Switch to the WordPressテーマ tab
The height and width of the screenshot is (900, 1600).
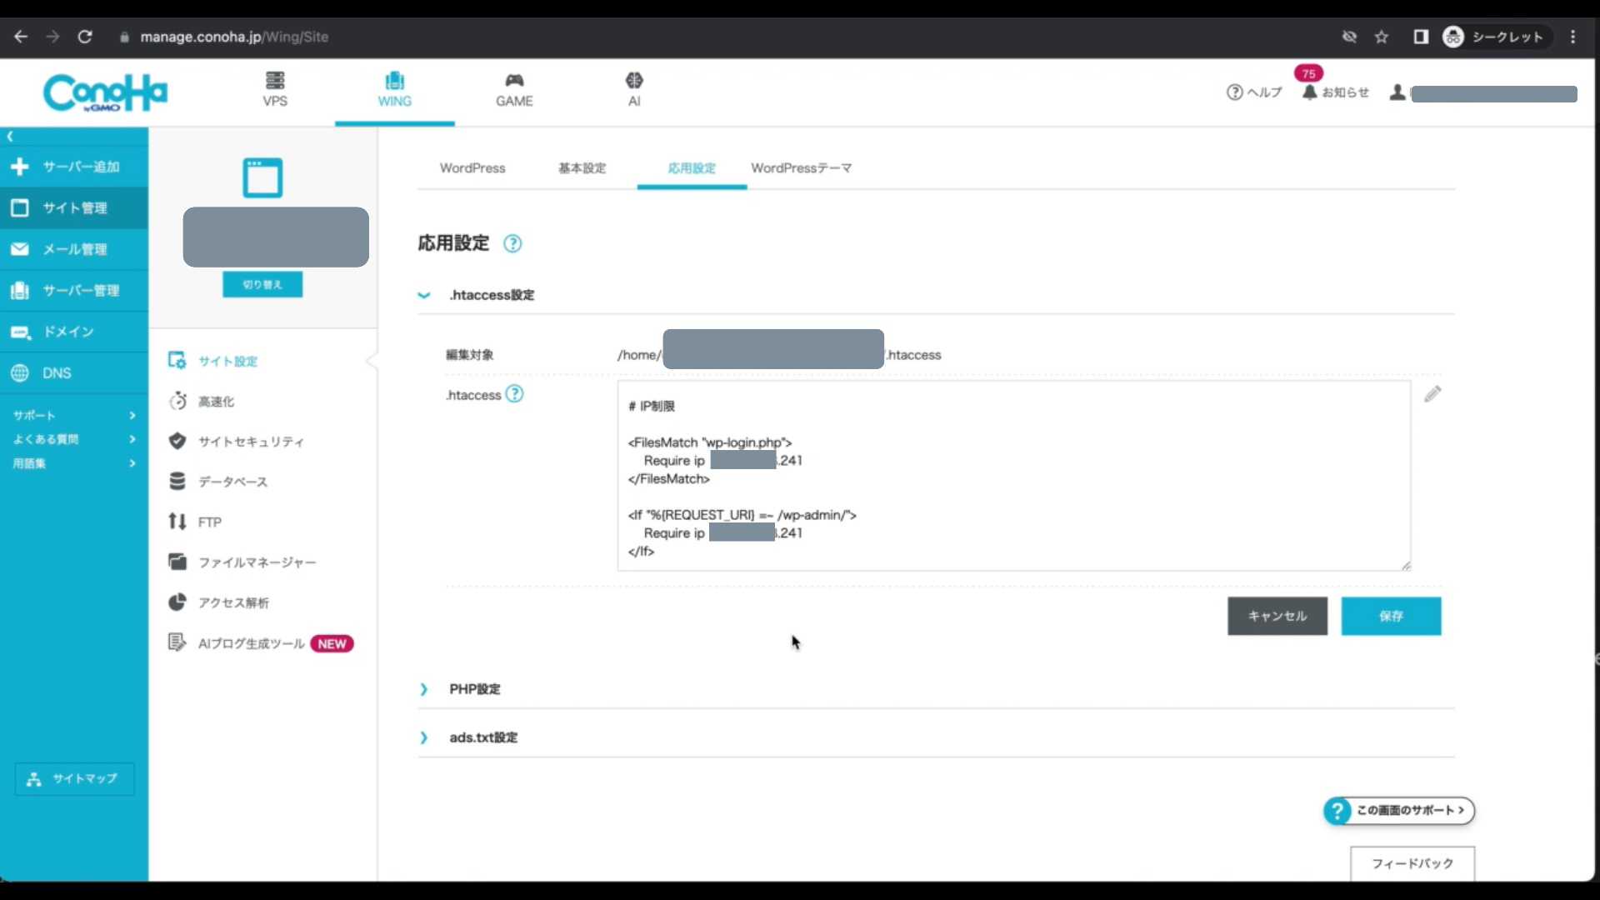tap(801, 168)
